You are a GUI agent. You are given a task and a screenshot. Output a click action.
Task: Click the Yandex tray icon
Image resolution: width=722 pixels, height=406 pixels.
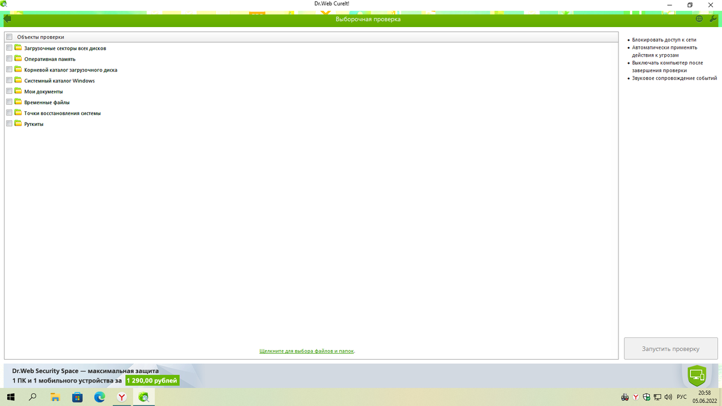tap(635, 397)
